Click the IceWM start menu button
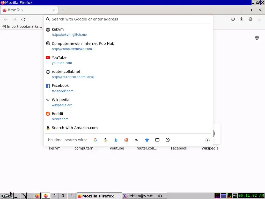The image size is (265, 199). pyautogui.click(x=6, y=196)
